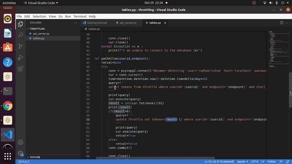Click line number 59 in gutter
This screenshot has height=164, width=292.
point(88,119)
